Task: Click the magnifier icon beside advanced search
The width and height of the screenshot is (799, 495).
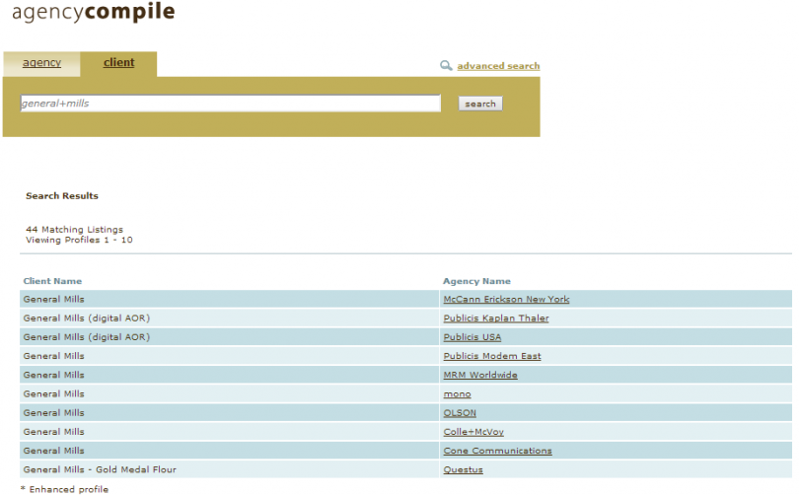Action: pos(446,66)
